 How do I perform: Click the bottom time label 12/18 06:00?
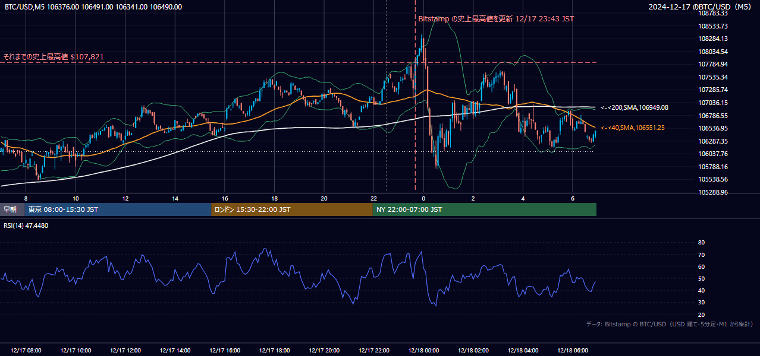tap(572, 351)
